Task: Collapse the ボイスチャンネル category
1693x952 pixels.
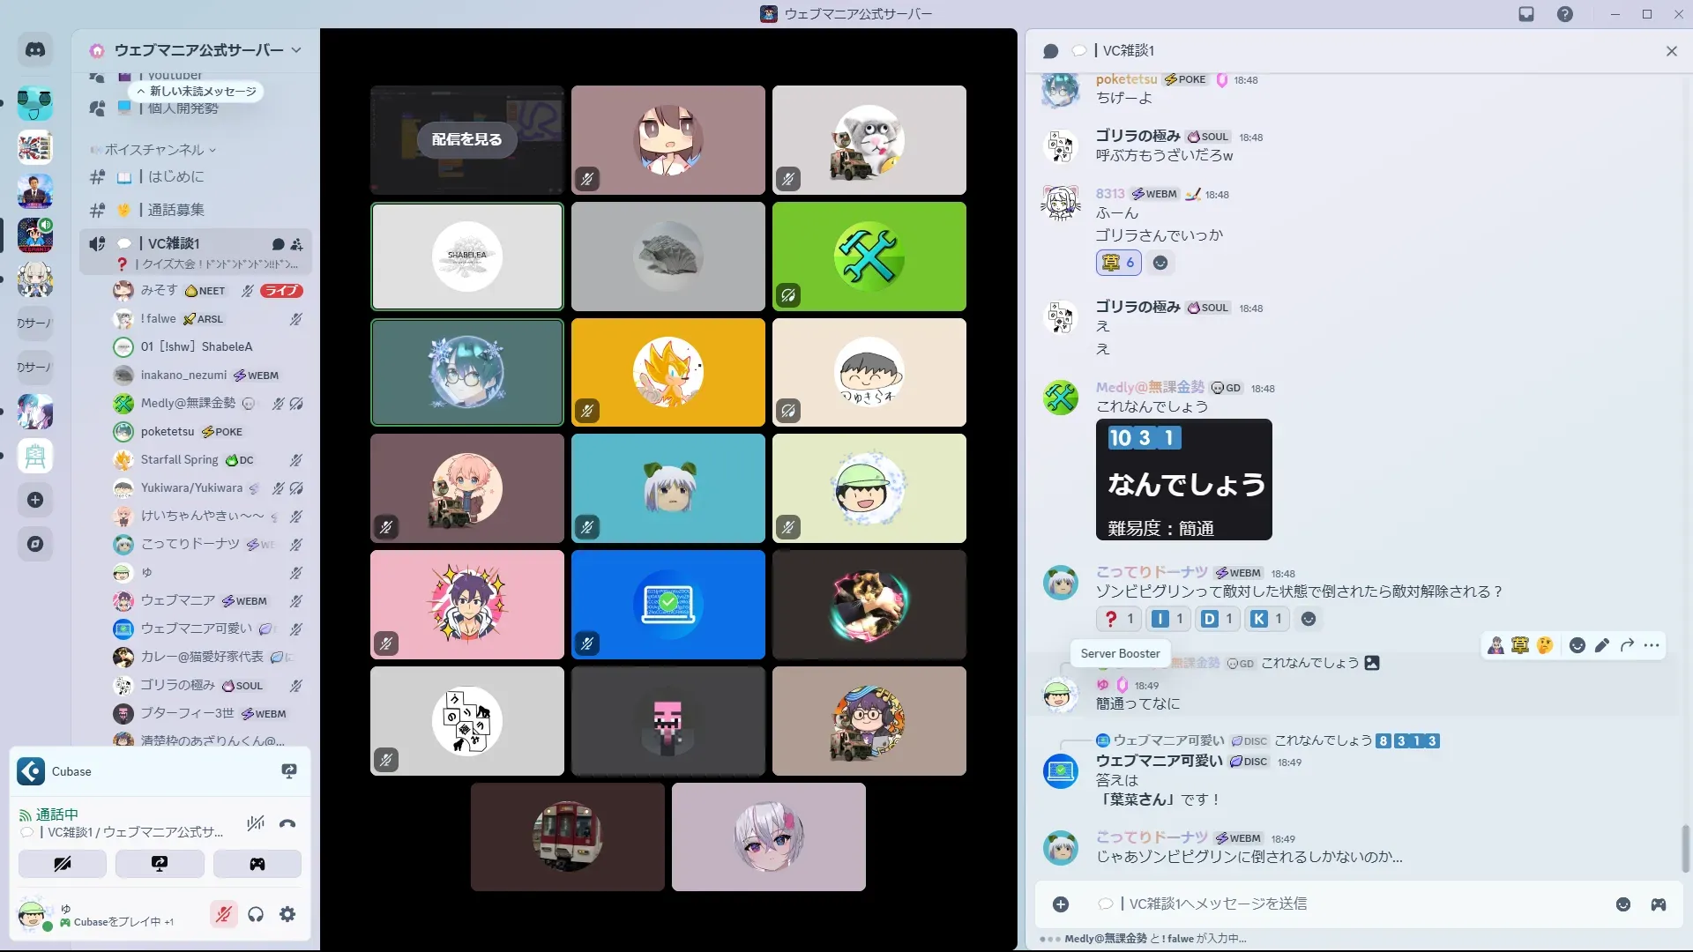Action: (x=154, y=150)
